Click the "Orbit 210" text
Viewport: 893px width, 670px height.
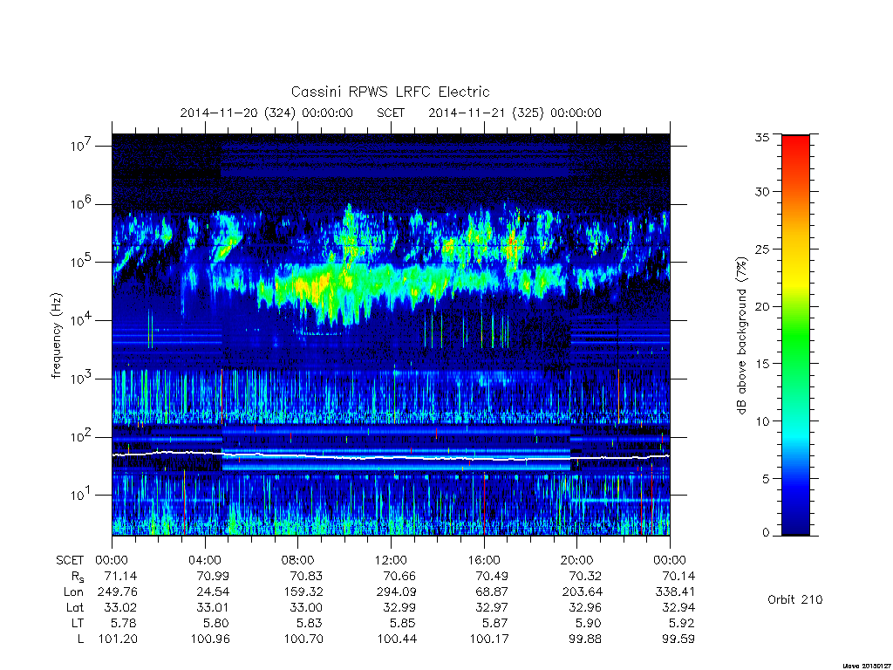click(795, 599)
